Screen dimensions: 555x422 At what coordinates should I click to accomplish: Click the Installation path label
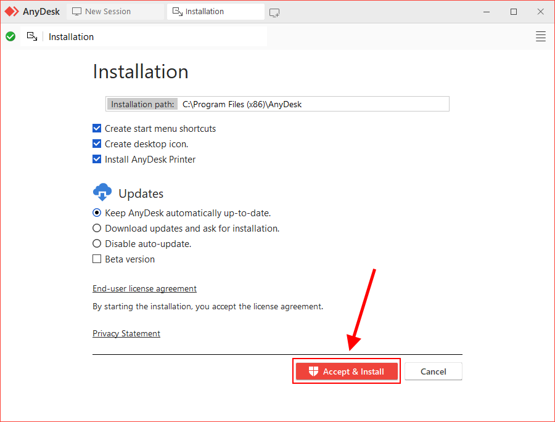tap(142, 104)
